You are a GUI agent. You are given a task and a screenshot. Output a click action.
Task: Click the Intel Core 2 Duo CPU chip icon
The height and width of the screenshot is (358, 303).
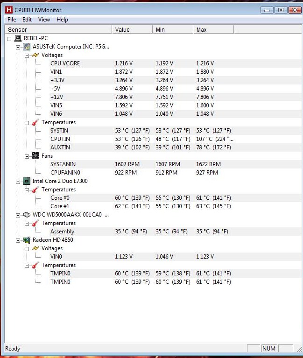tap(27, 181)
